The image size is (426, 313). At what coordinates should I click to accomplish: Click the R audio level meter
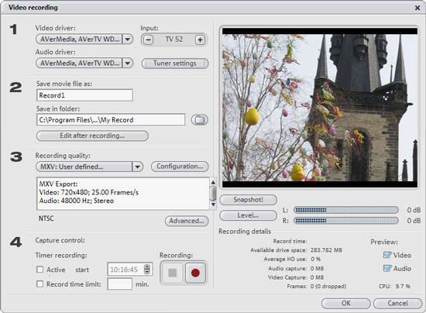pyautogui.click(x=346, y=221)
